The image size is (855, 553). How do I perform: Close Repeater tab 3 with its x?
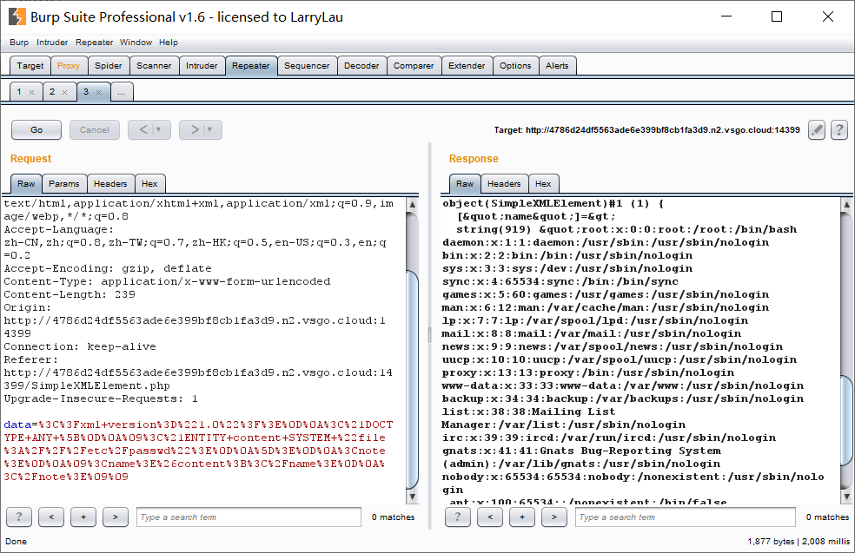(x=99, y=92)
